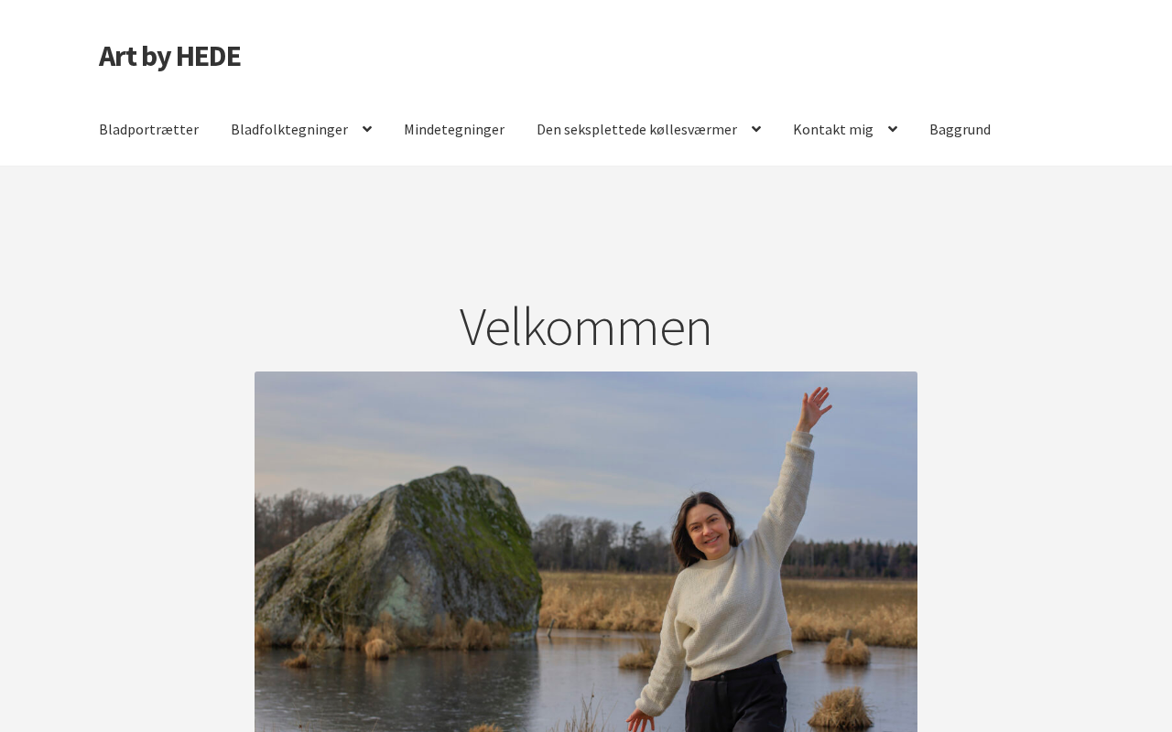This screenshot has height=732, width=1172.
Task: Select the Kontakt mig menu label
Action: 833,129
